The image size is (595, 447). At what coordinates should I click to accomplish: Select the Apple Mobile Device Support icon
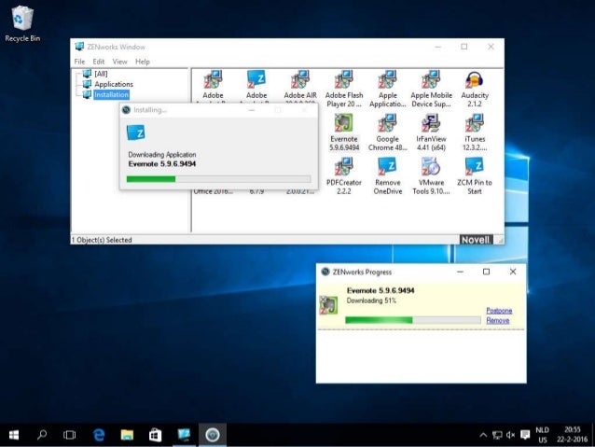point(431,89)
